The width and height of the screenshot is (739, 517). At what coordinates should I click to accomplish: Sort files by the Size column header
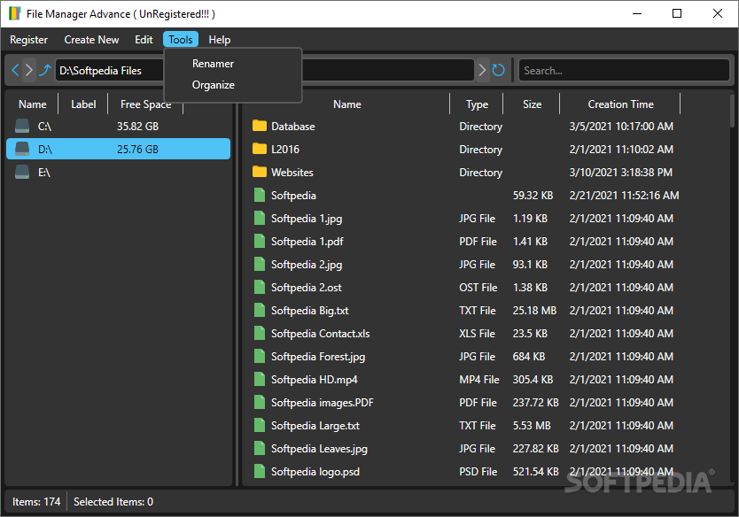[x=533, y=104]
